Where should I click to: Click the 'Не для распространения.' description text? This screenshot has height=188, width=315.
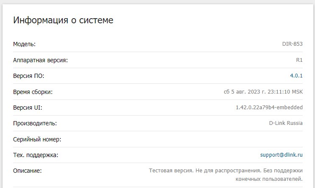(227, 171)
